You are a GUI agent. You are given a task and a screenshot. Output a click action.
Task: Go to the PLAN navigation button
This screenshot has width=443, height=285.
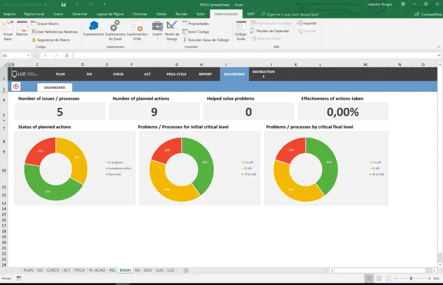tap(60, 74)
